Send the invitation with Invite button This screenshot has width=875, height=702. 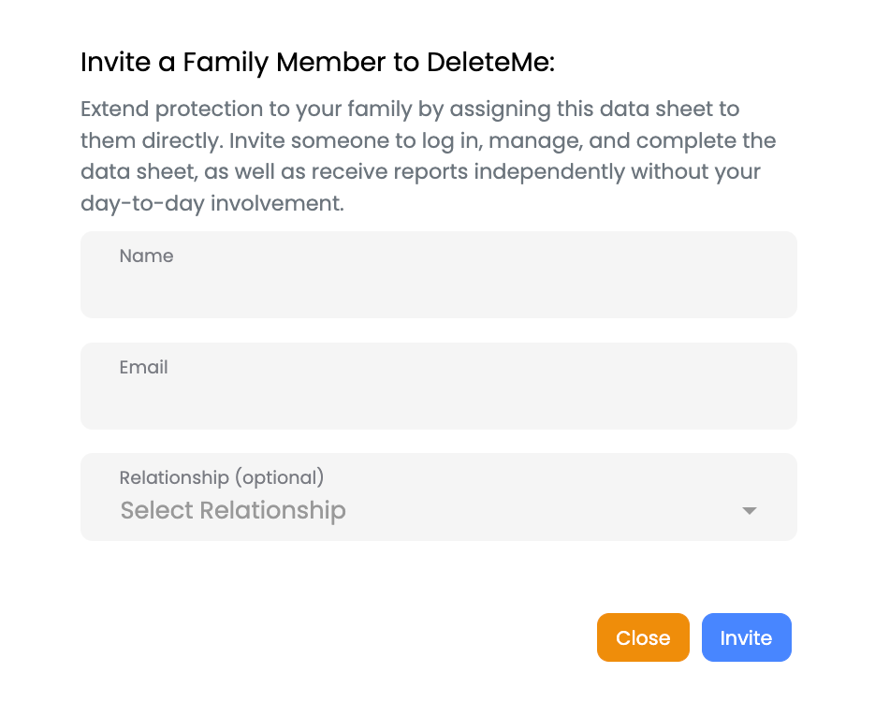tap(746, 637)
